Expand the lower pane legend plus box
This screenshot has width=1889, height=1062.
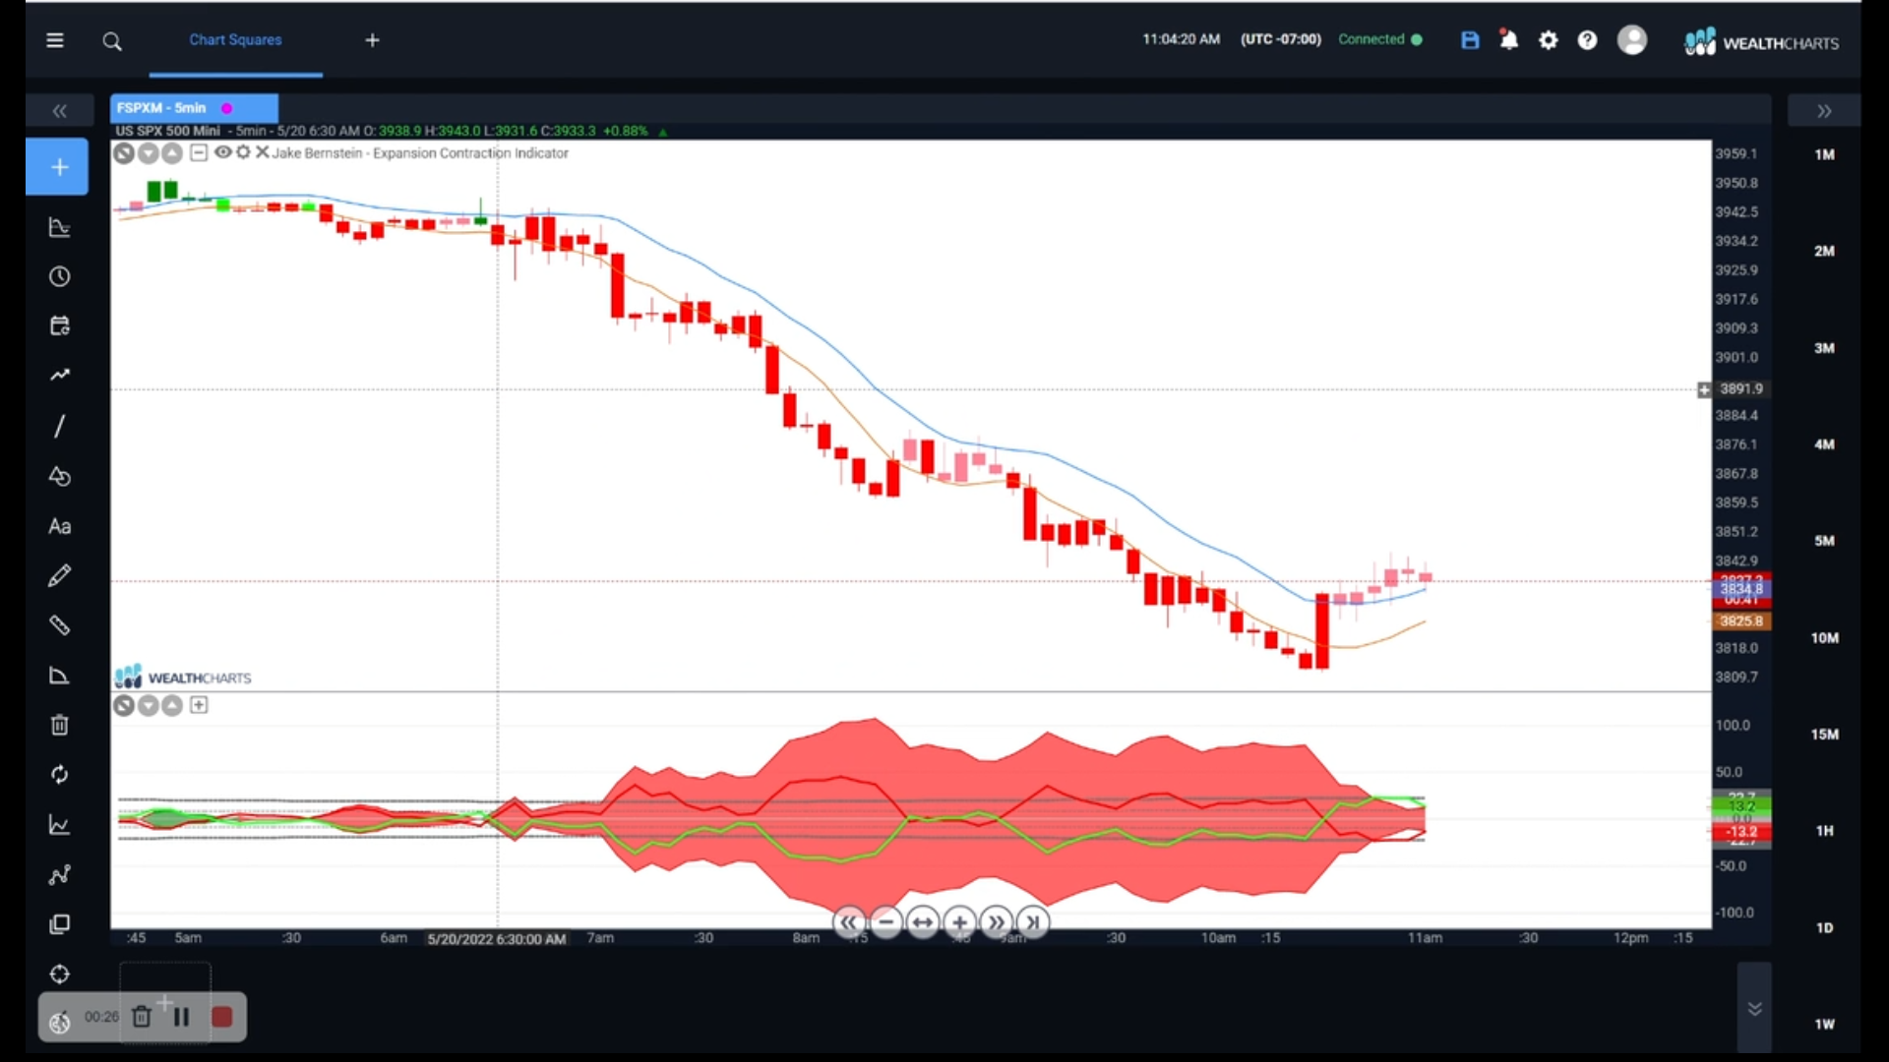tap(199, 705)
